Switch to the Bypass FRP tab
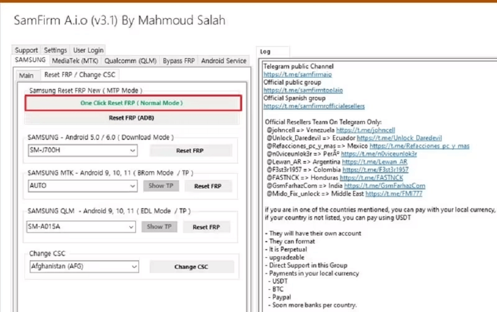The width and height of the screenshot is (497, 312). [x=178, y=60]
